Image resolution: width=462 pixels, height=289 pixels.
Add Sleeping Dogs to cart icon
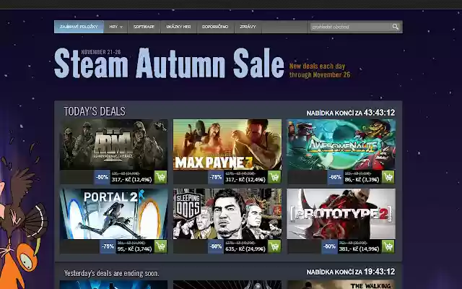pos(274,246)
